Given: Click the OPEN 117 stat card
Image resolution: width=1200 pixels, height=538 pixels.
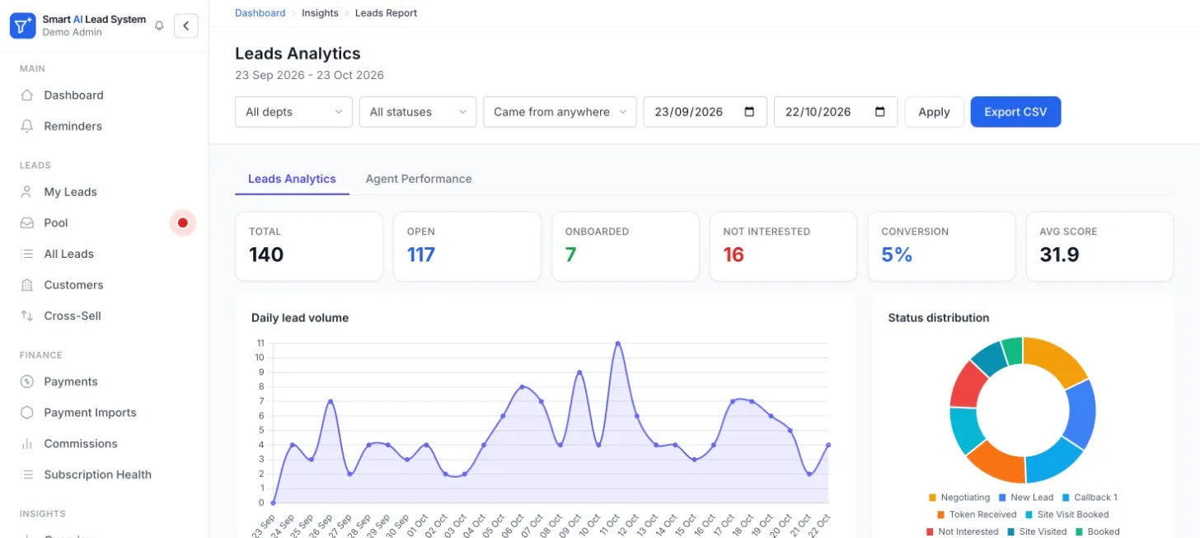Looking at the screenshot, I should 467,246.
